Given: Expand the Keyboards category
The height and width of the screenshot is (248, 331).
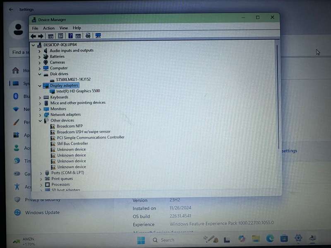Looking at the screenshot, I should (40, 98).
